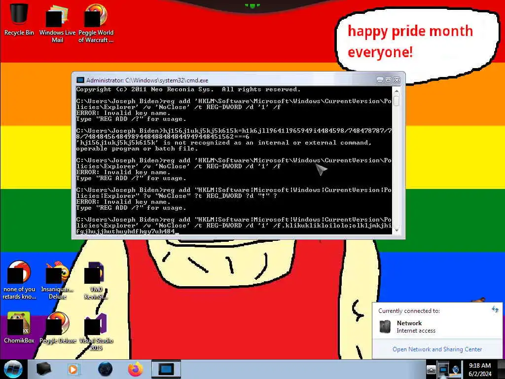This screenshot has width=505, height=379.
Task: Click the cmd window system menu icon
Action: [80, 80]
